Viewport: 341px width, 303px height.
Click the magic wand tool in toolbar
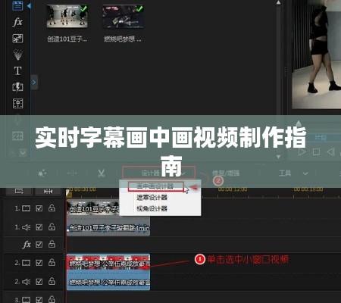click(x=42, y=173)
